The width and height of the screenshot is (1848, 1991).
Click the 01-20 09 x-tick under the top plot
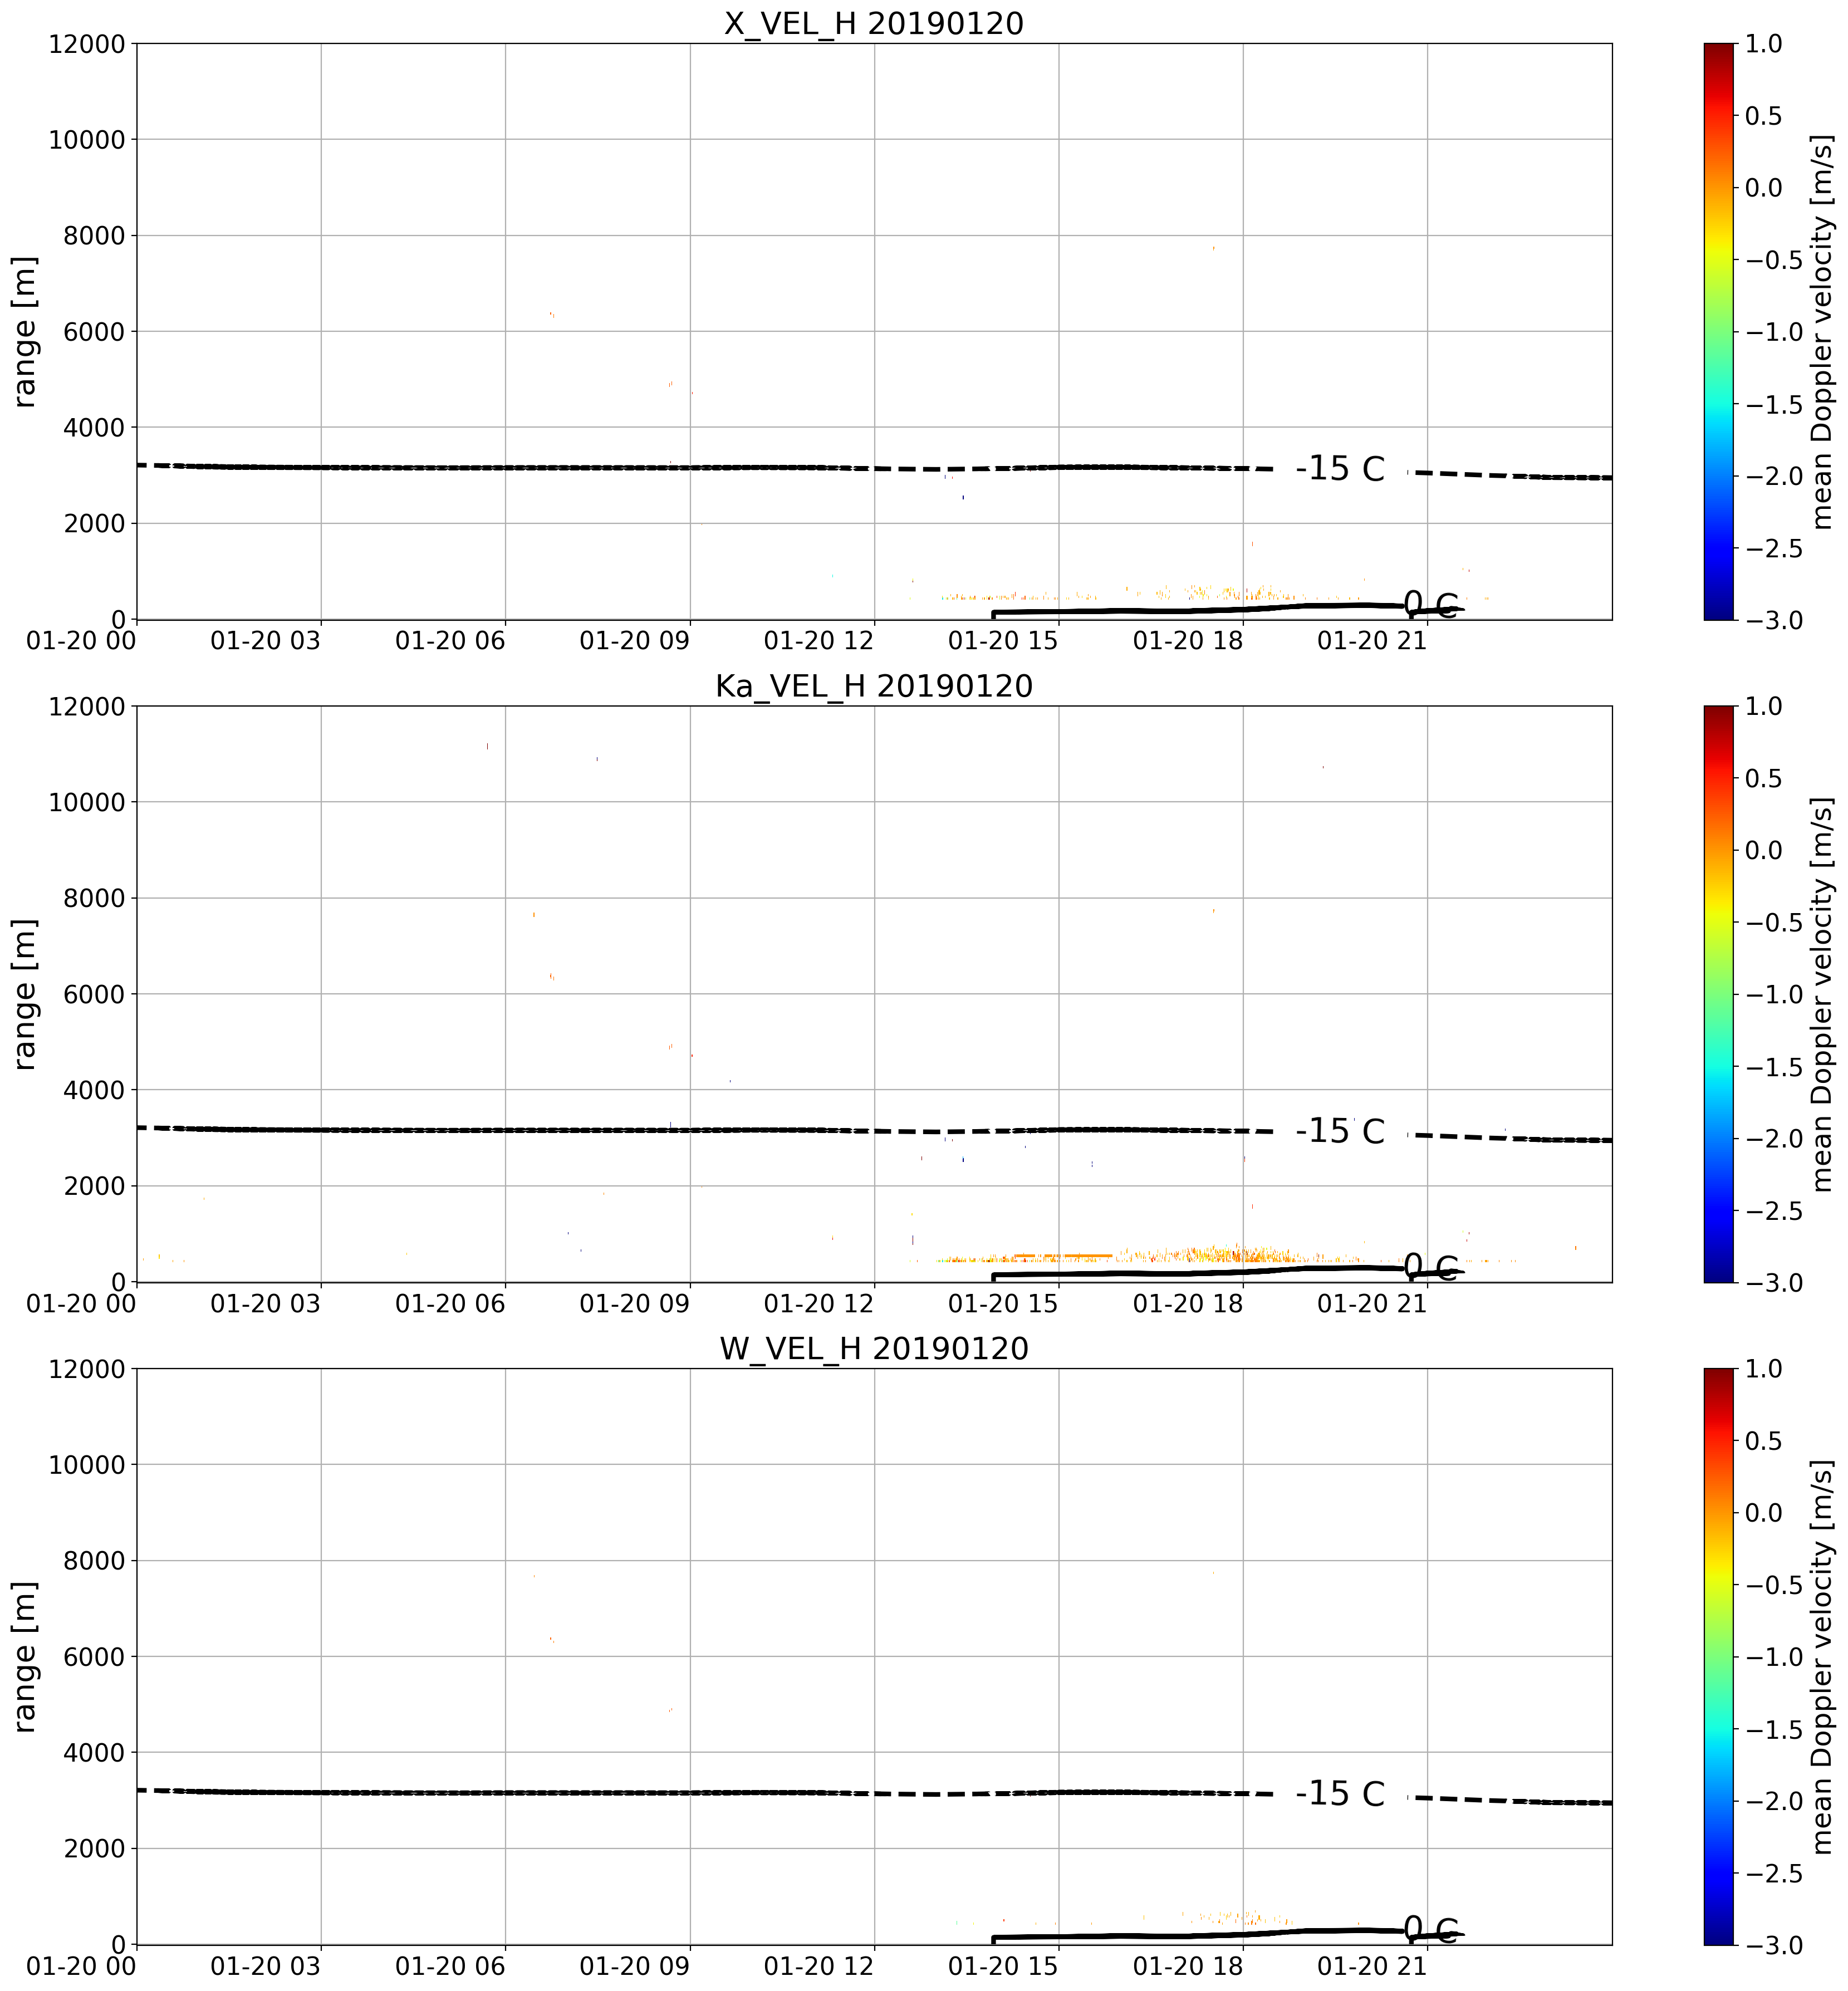[x=635, y=641]
